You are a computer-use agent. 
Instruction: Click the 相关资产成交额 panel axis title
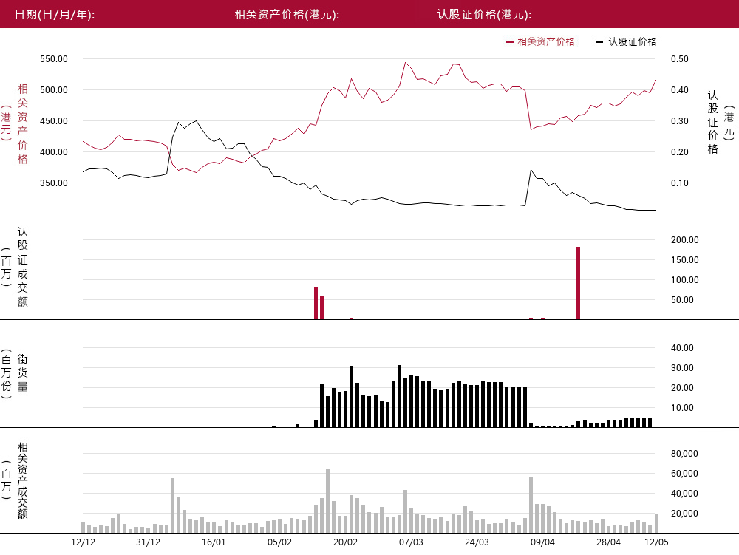pyautogui.click(x=23, y=480)
